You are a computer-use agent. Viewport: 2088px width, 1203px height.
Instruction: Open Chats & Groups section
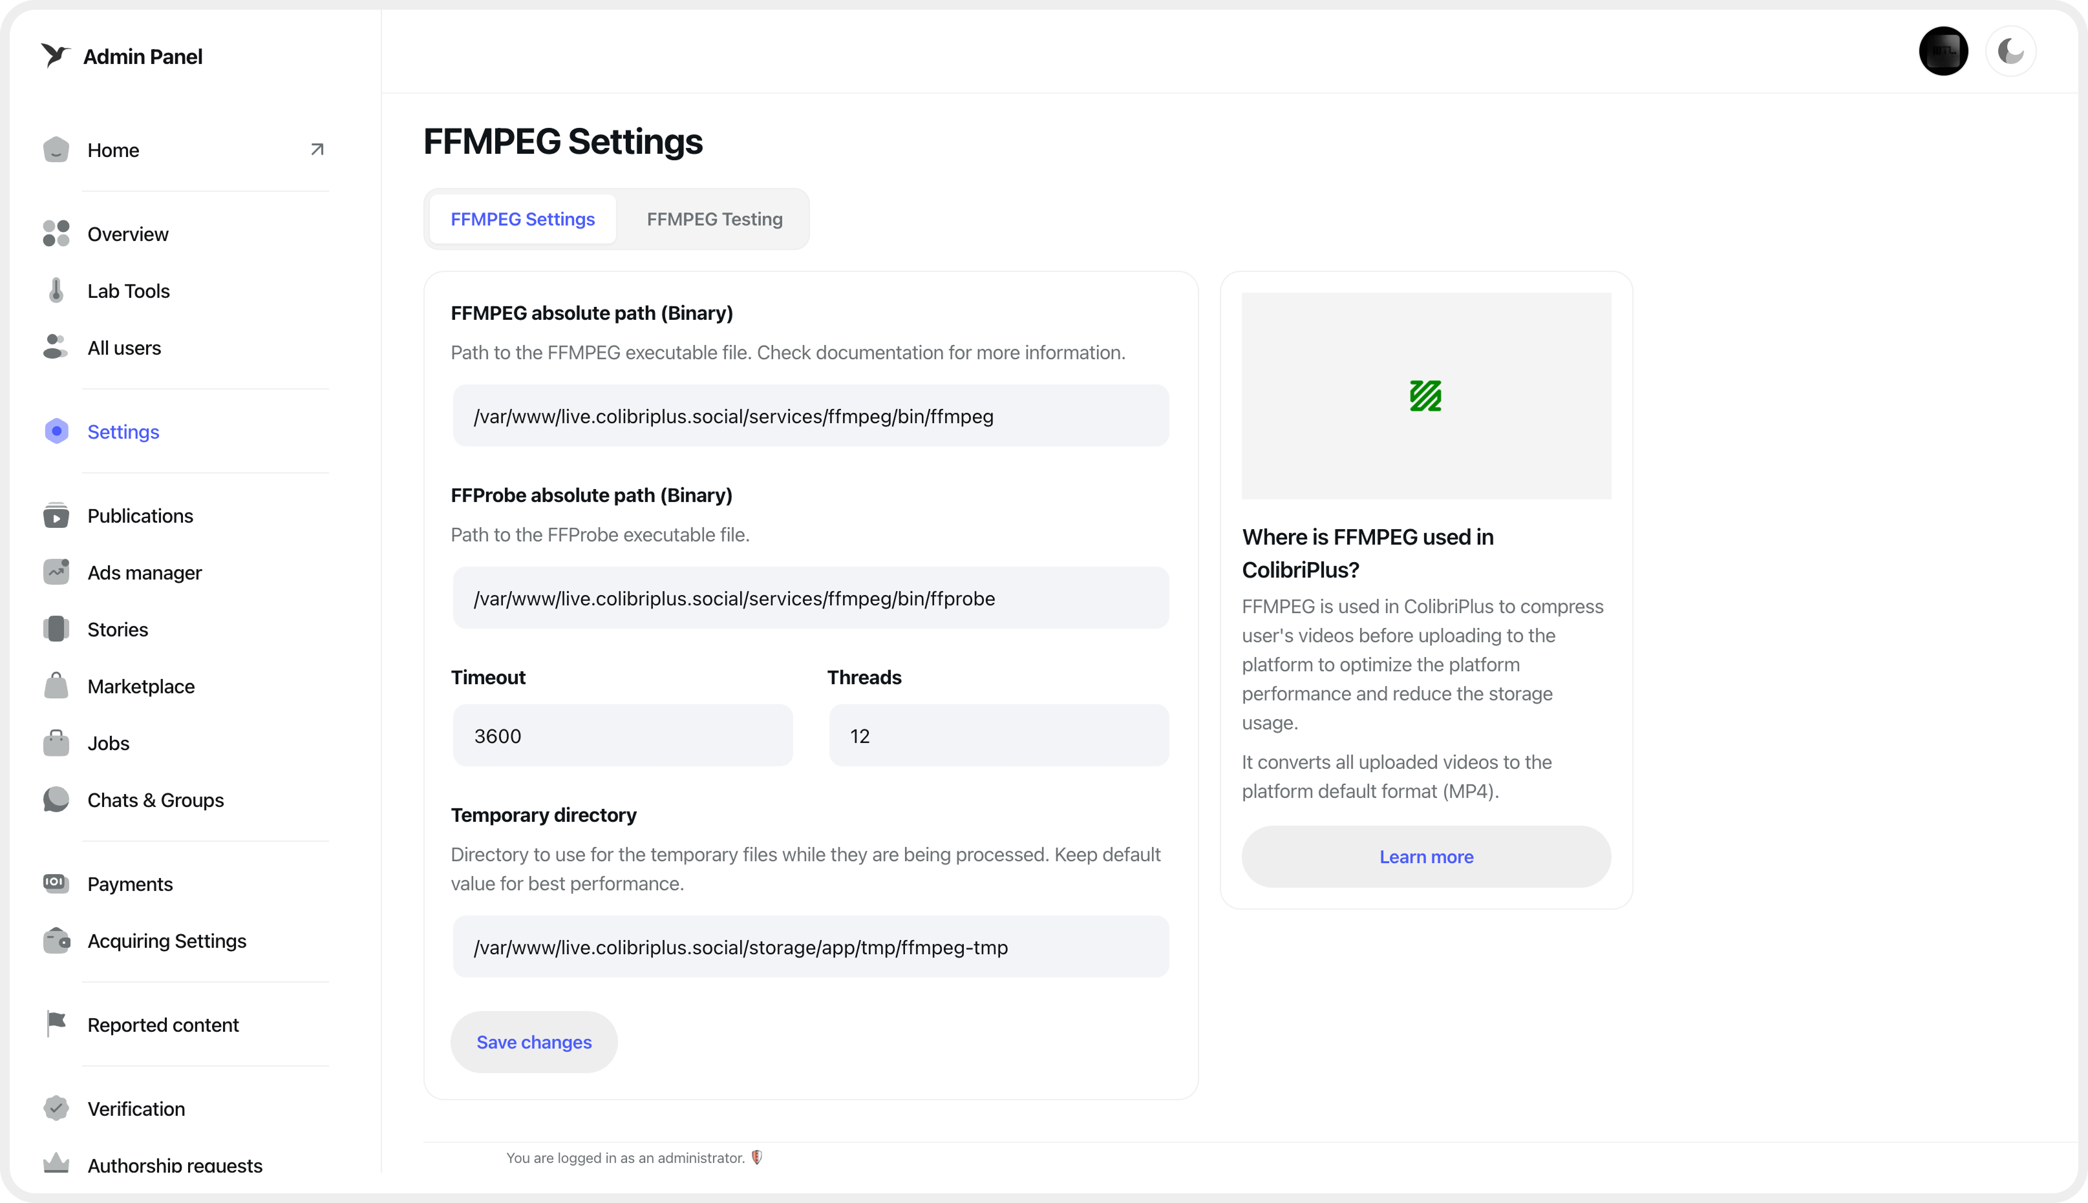[155, 800]
